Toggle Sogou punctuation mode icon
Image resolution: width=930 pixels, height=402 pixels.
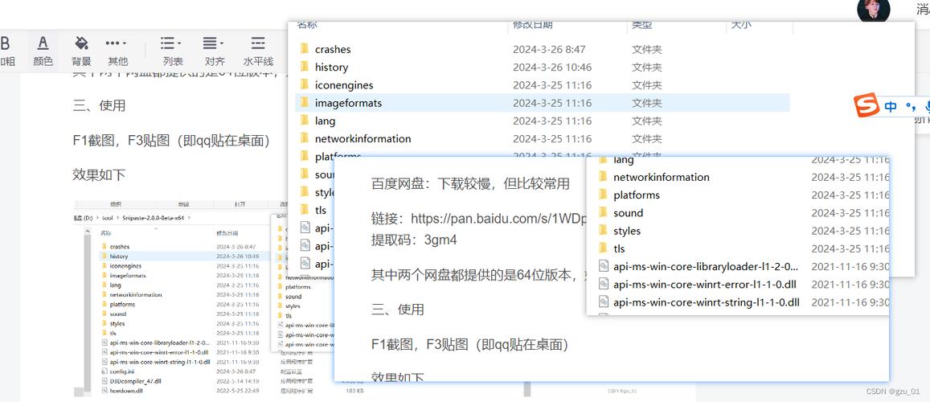click(911, 107)
